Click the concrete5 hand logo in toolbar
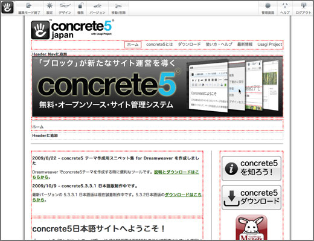 tap(7, 8)
